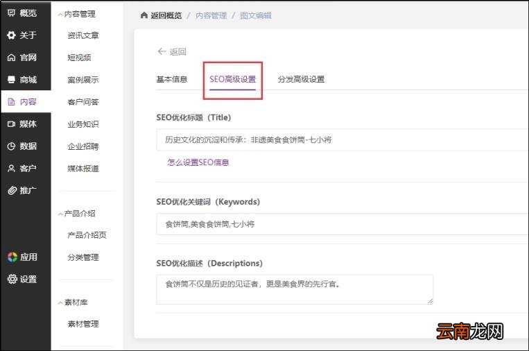Open 案例展示 menu item

(x=83, y=80)
